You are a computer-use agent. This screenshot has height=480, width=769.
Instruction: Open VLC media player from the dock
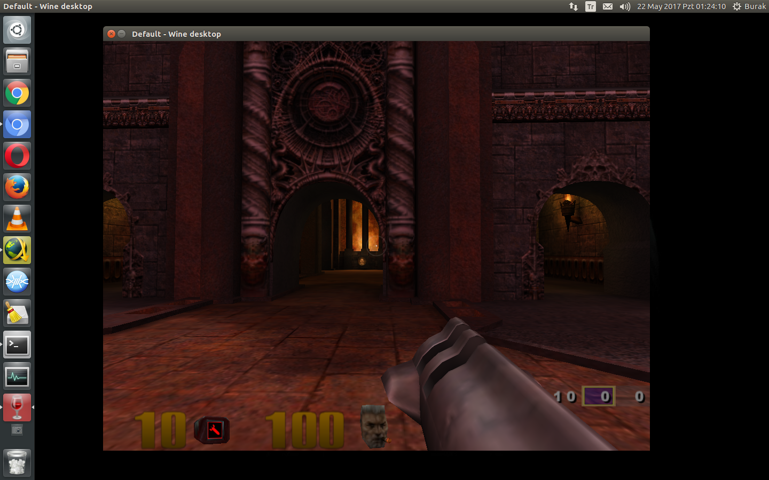pos(17,219)
